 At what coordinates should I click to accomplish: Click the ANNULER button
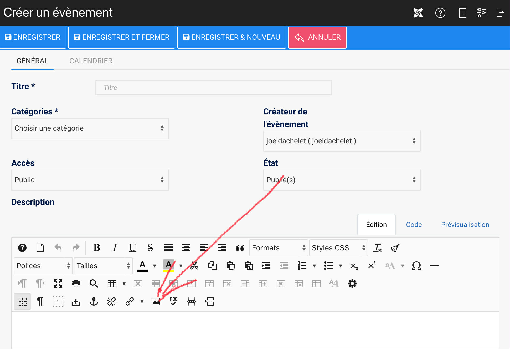[x=317, y=37]
